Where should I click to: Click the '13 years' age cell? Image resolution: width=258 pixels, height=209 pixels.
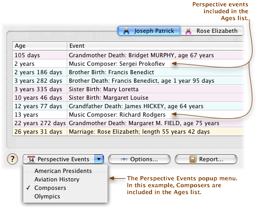pyautogui.click(x=40, y=115)
